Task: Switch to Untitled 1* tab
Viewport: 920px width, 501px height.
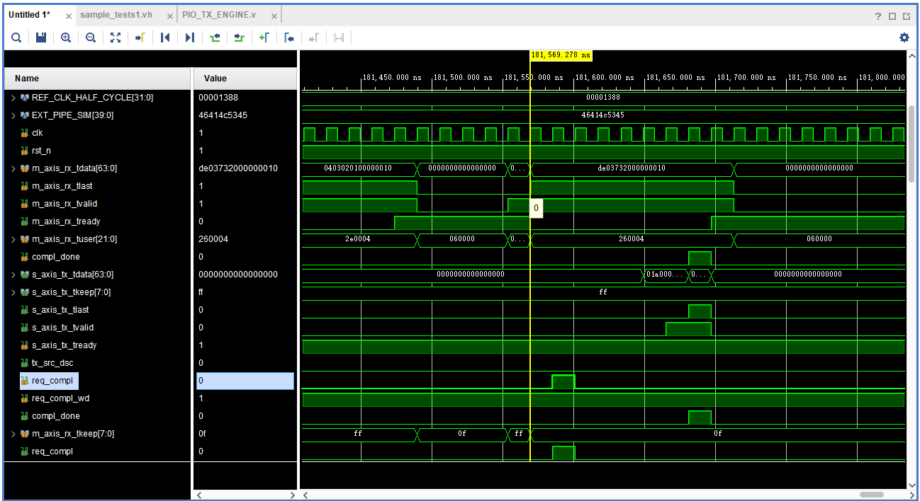Action: [30, 15]
